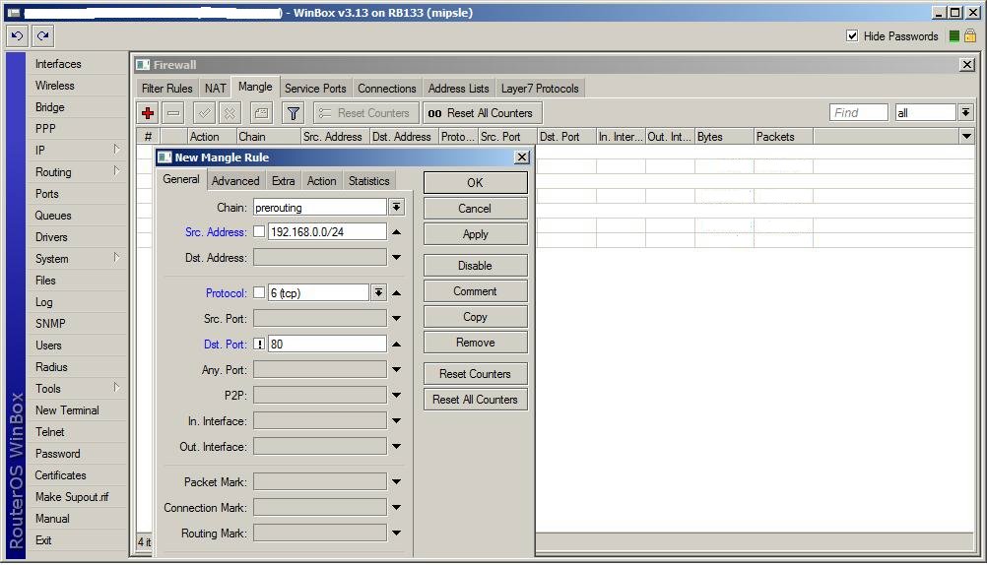Click the disable X toolbar icon
Screen dimensions: 987x565
pos(230,113)
